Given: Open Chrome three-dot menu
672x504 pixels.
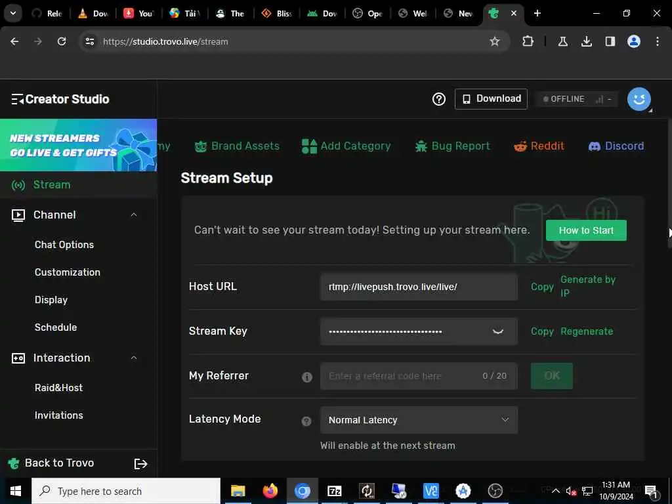Looking at the screenshot, I should point(658,41).
